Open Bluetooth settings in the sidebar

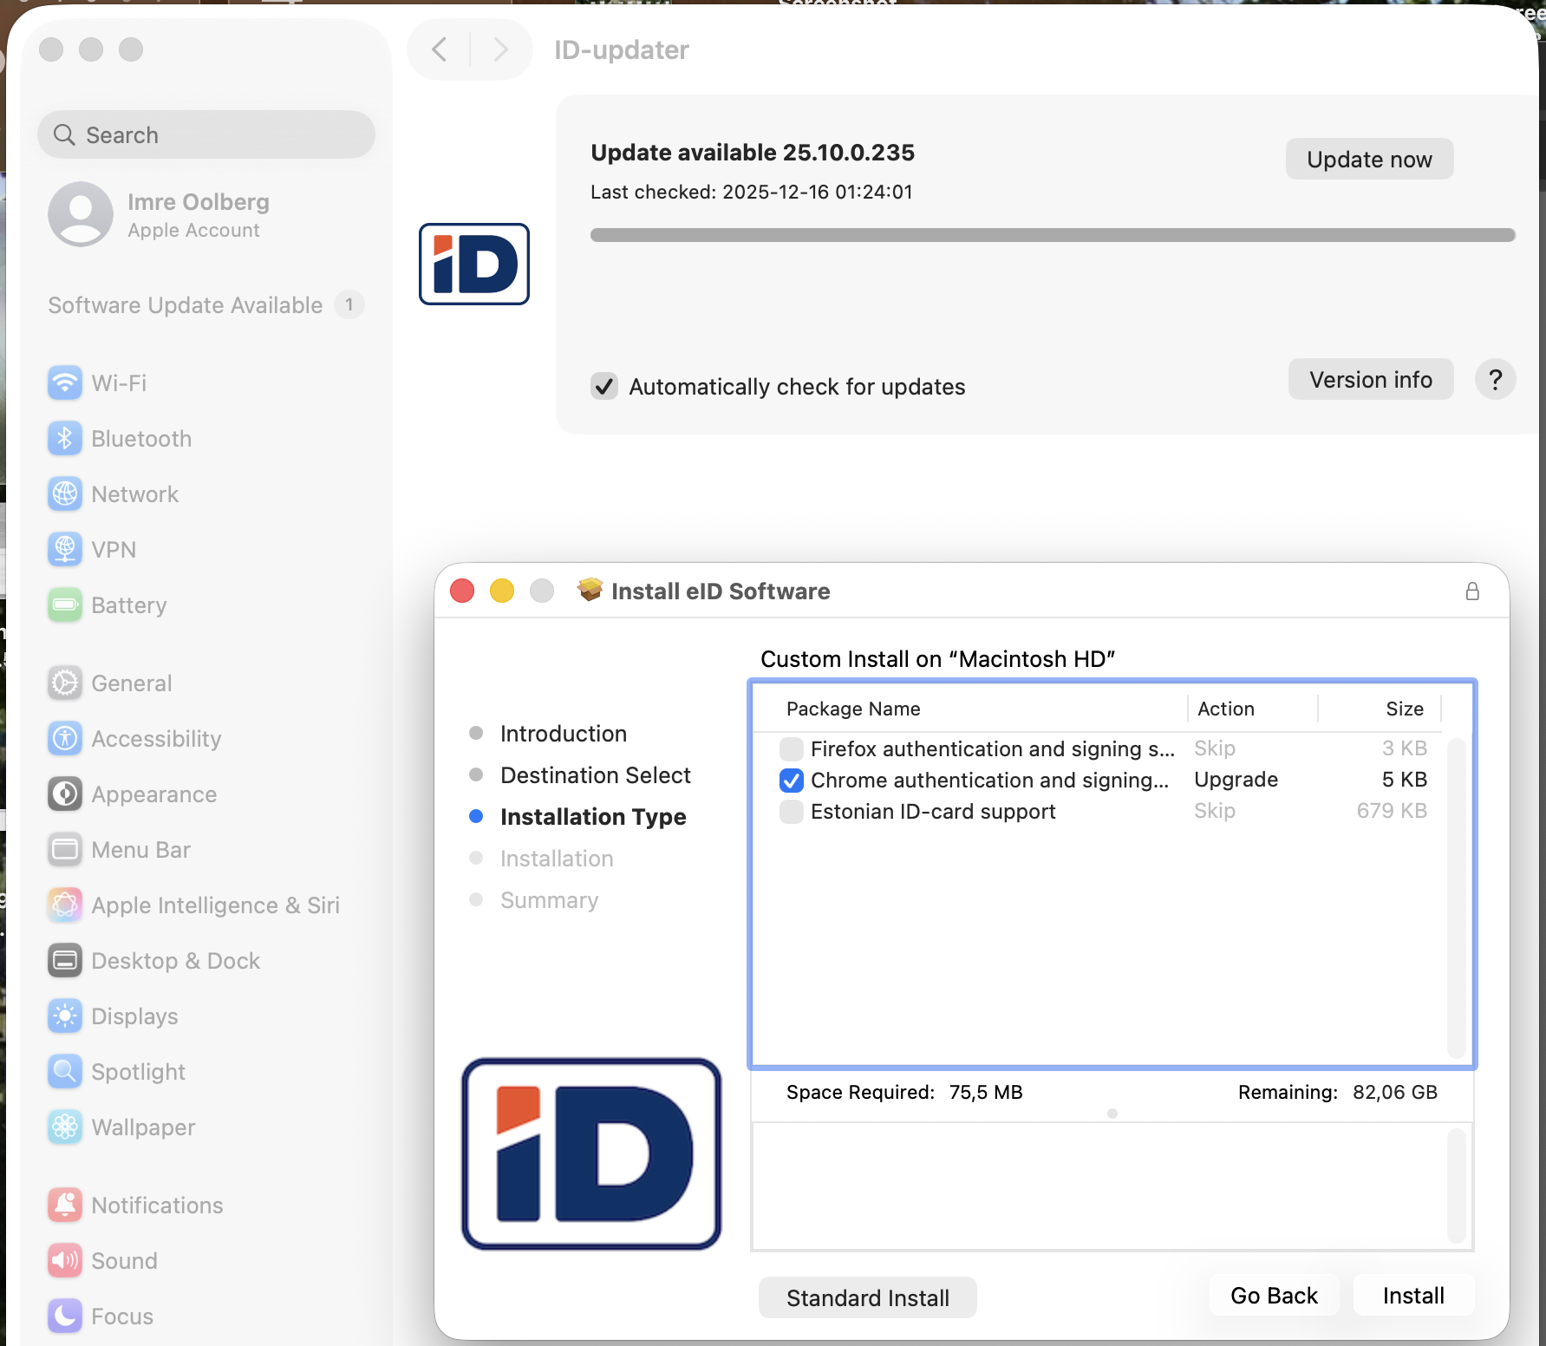point(140,439)
